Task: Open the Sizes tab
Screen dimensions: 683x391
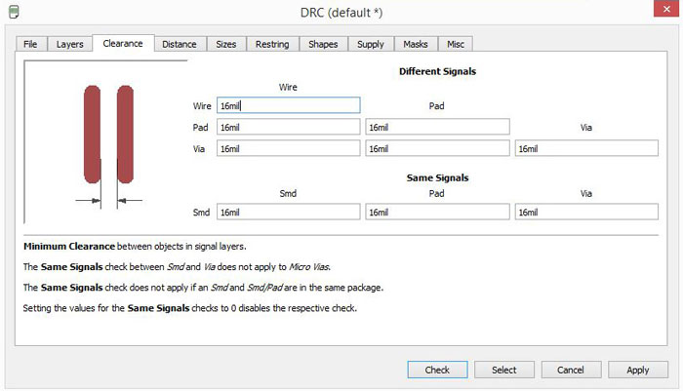Action: coord(226,45)
